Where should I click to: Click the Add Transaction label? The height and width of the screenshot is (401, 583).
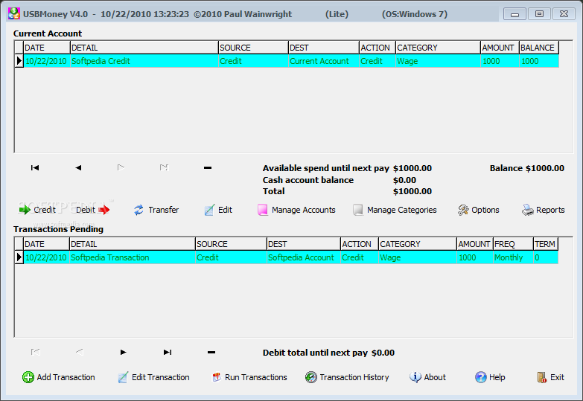[x=66, y=377]
